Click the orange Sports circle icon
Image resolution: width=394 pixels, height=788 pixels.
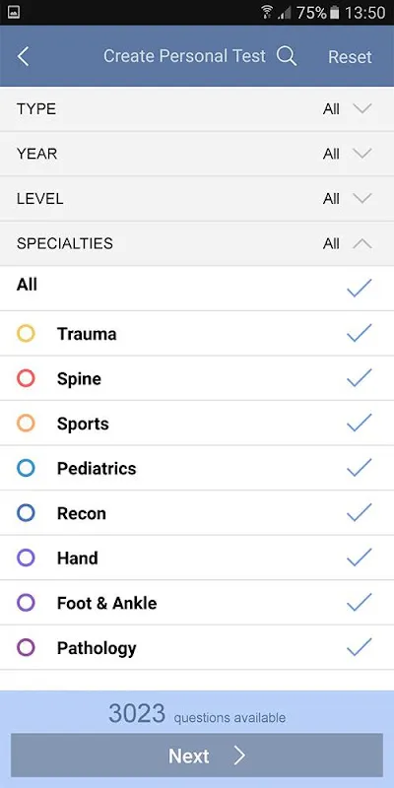coord(26,424)
